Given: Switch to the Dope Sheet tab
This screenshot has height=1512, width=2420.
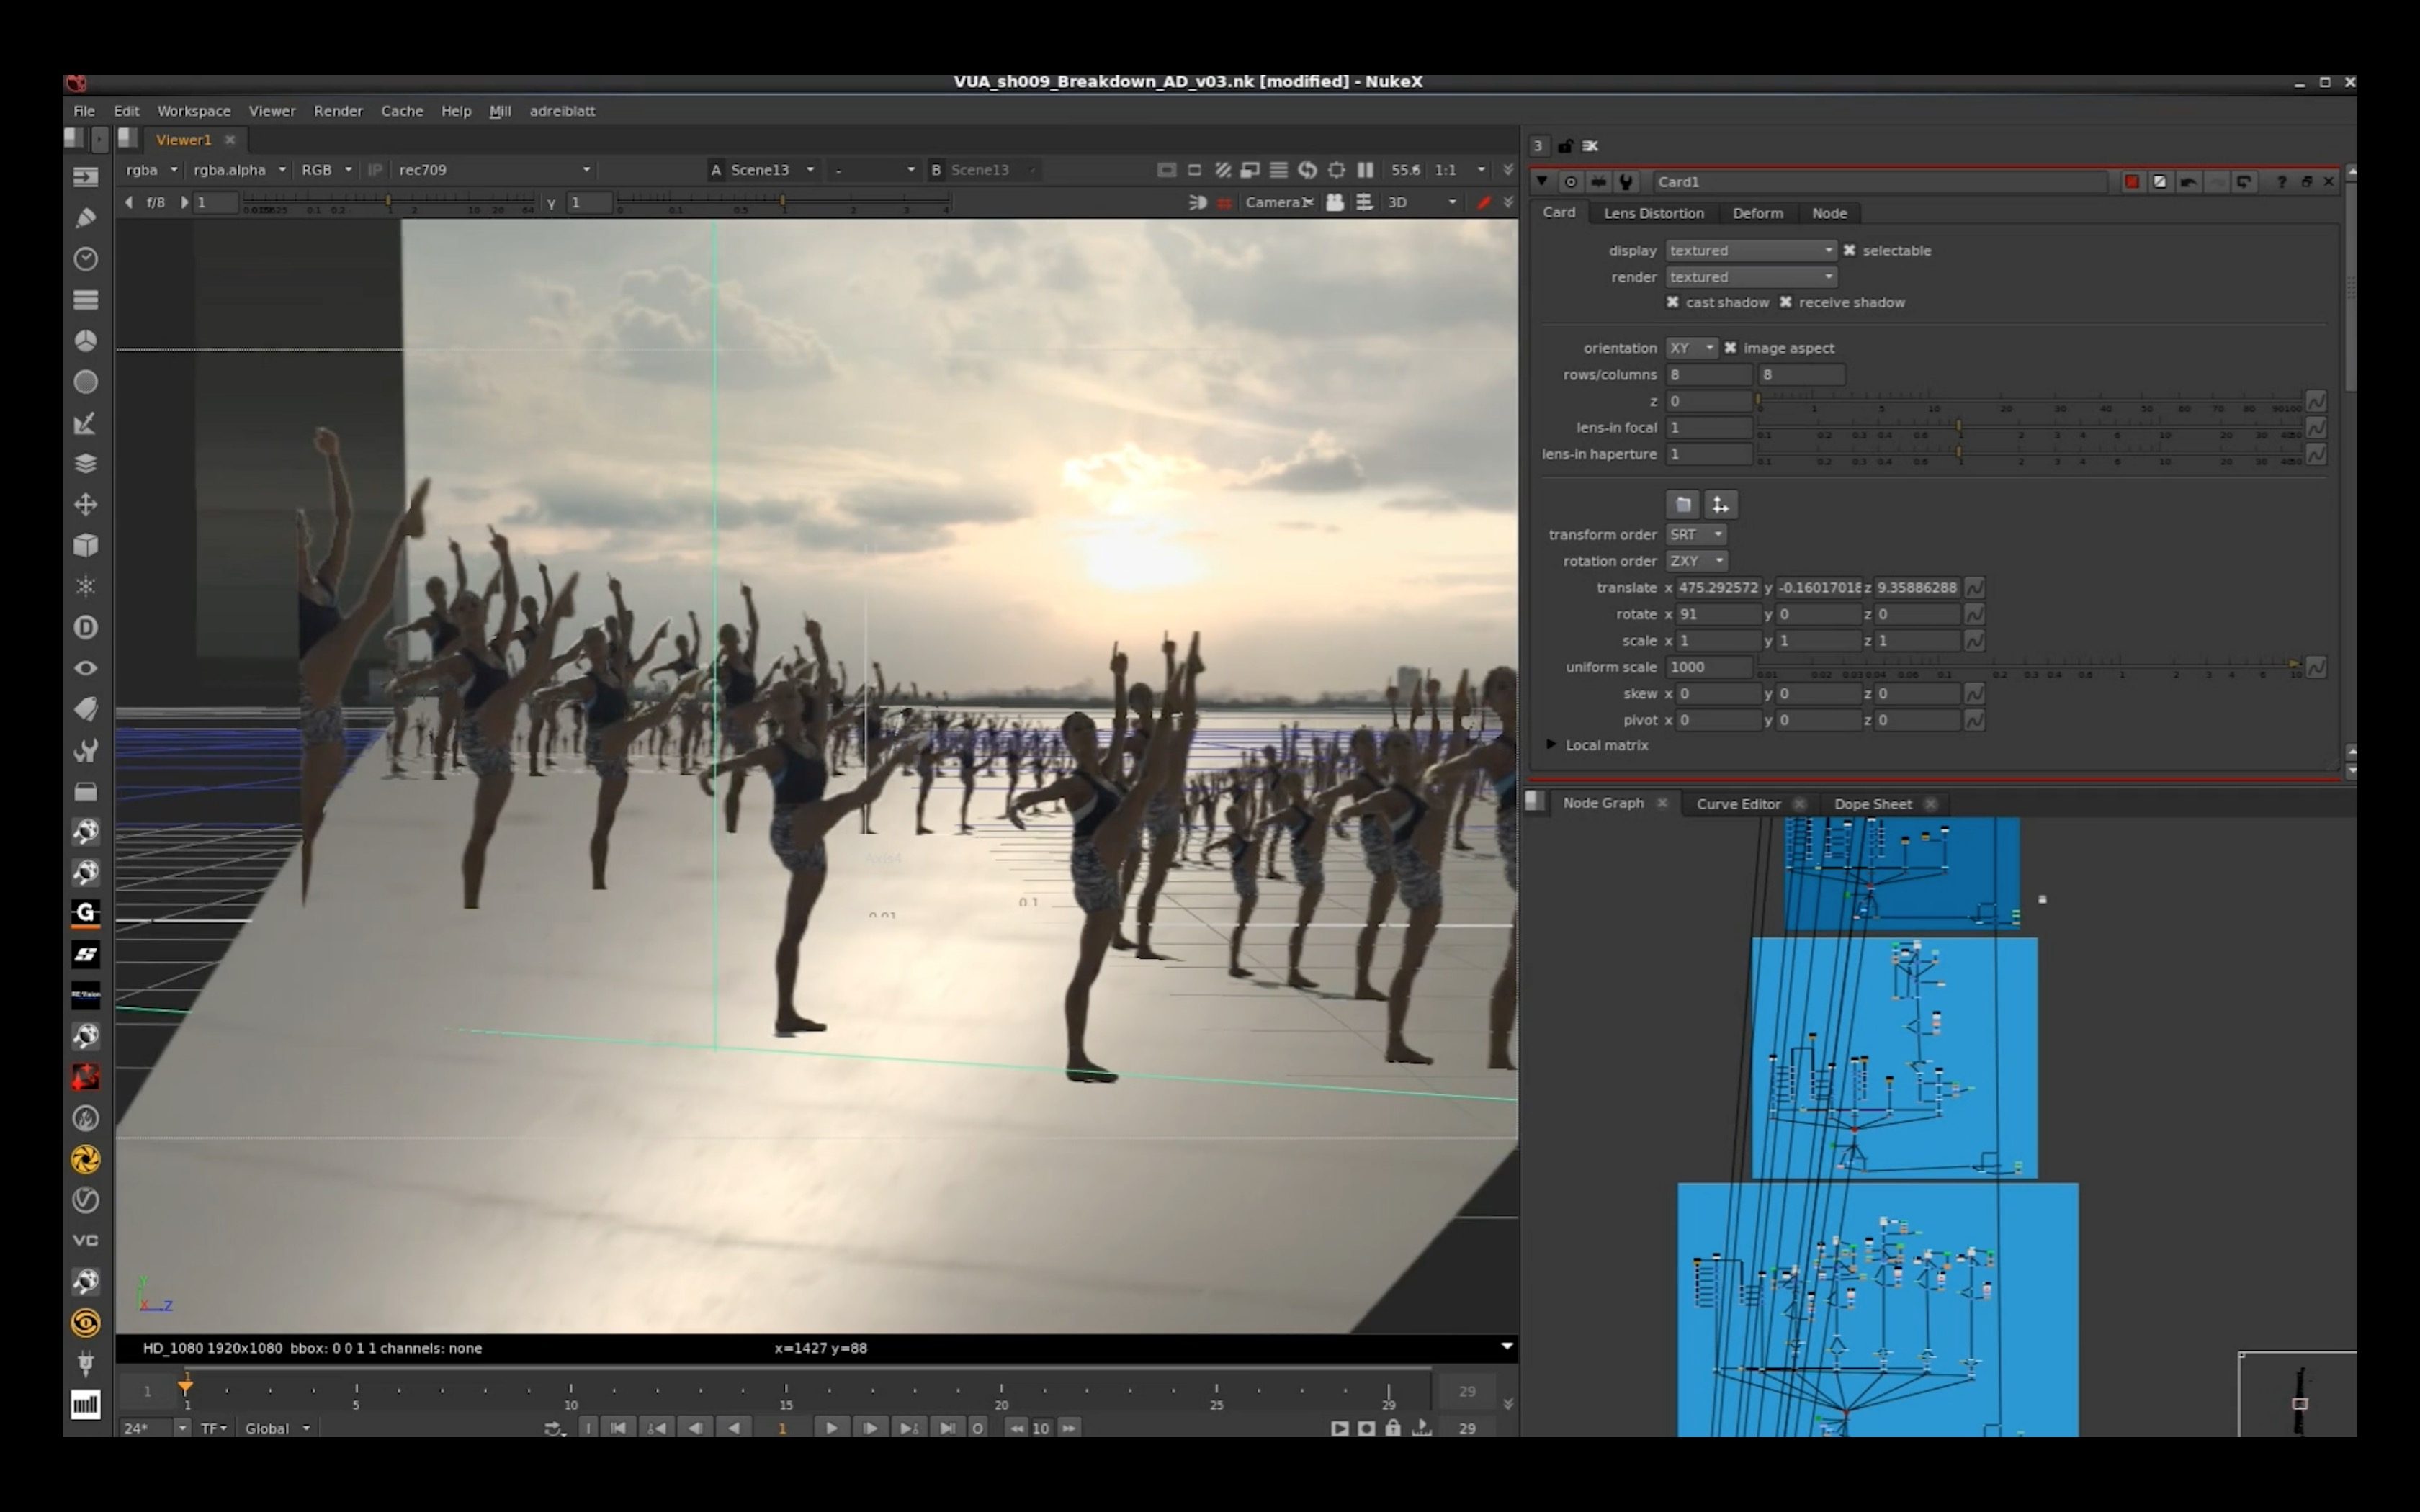Looking at the screenshot, I should (1872, 804).
